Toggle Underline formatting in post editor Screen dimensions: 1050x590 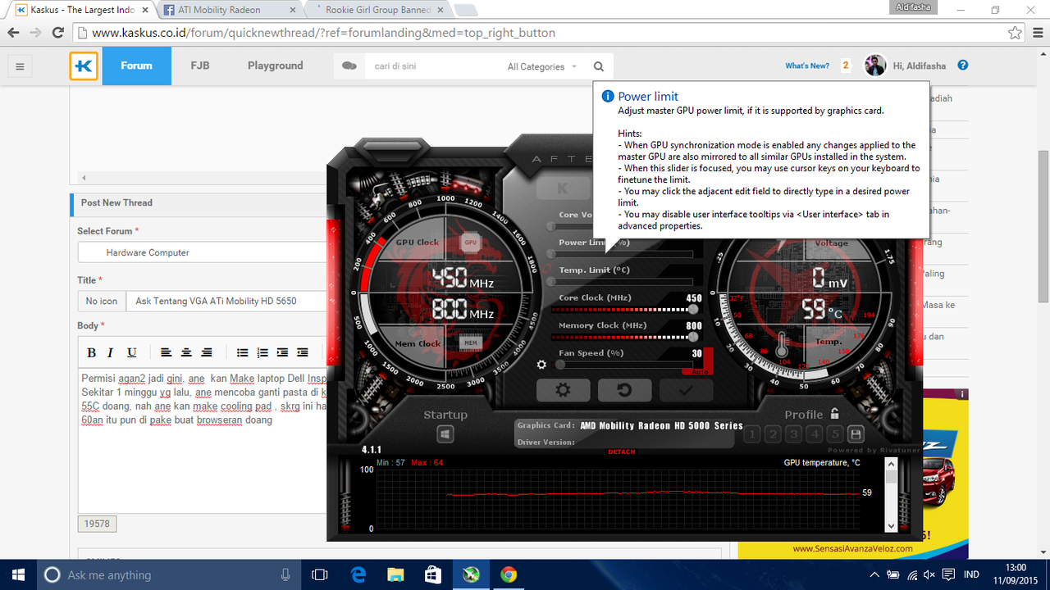(131, 352)
